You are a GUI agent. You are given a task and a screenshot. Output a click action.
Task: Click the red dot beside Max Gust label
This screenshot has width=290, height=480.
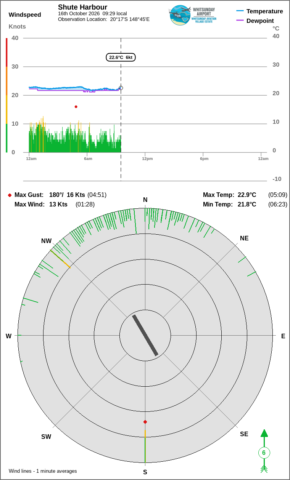pyautogui.click(x=10, y=195)
